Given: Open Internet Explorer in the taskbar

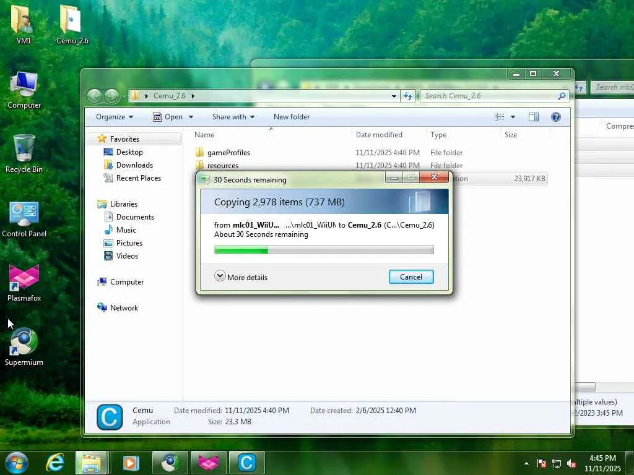Looking at the screenshot, I should pyautogui.click(x=54, y=463).
